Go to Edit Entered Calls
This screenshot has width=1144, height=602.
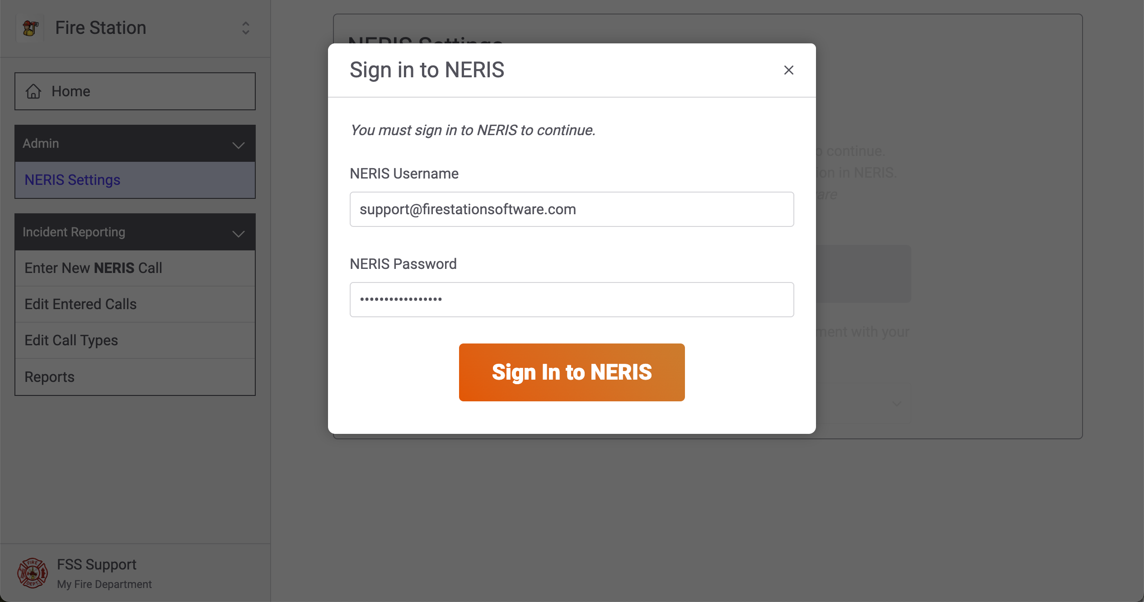80,304
